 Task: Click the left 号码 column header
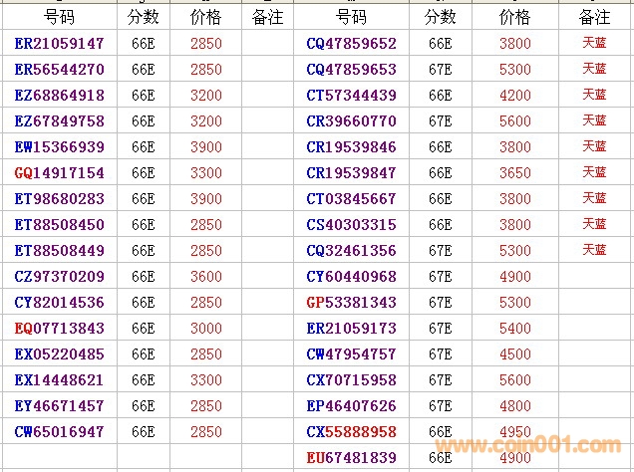[60, 17]
